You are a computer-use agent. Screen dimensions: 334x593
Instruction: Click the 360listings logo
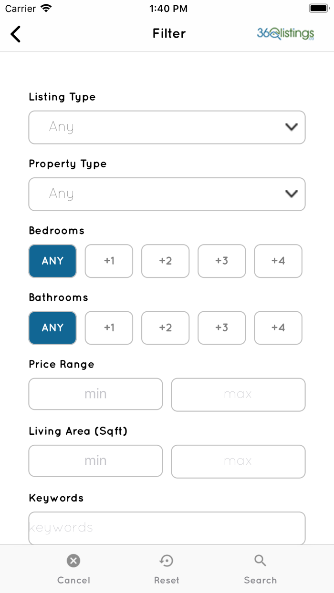tap(285, 34)
